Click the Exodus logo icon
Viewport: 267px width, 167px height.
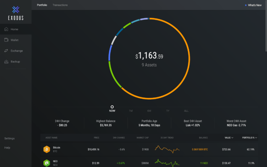tap(15, 10)
